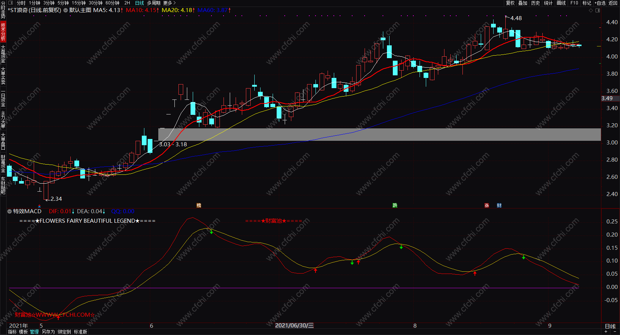Viewport: 620px width, 335px height.
Task: Open the 主力大单 sidebar tab
Action: pyautogui.click(x=3, y=120)
